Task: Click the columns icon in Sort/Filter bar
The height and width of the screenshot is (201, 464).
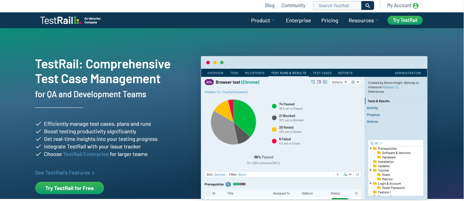Action: [x=358, y=175]
